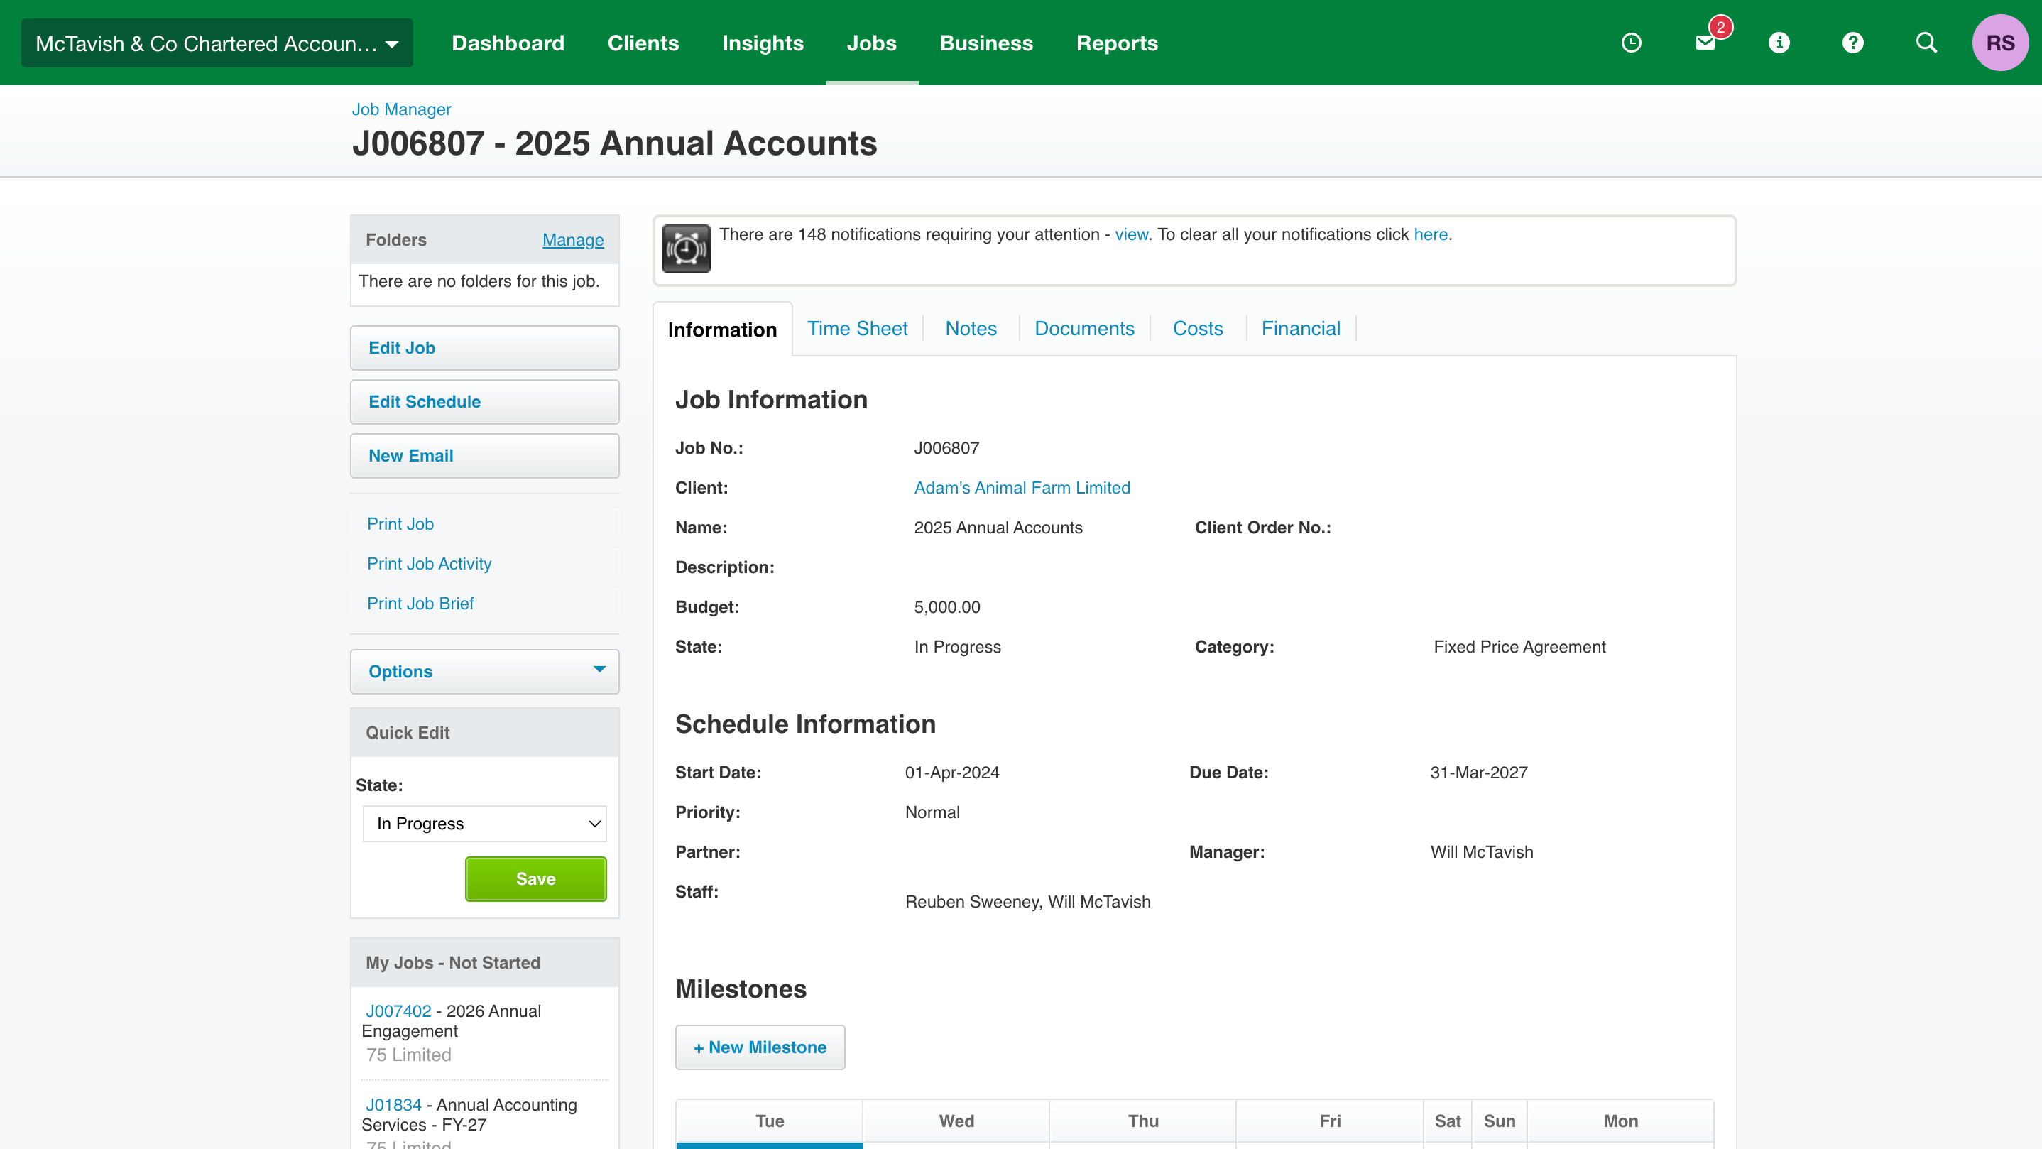Image resolution: width=2042 pixels, height=1149 pixels.
Task: Click the Sat column header in milestones calendar
Action: click(x=1448, y=1121)
